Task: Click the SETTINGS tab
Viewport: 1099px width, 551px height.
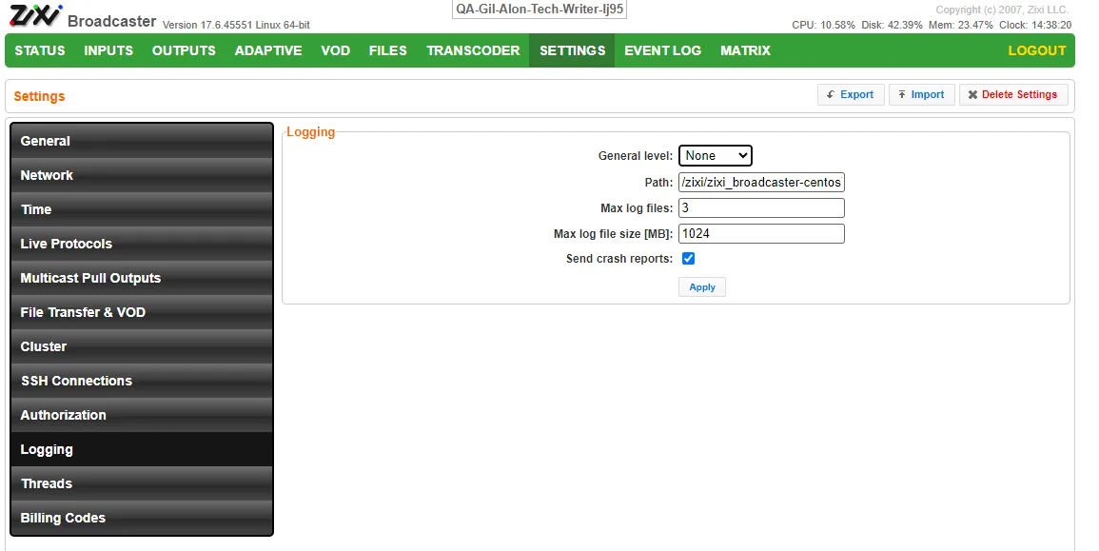Action: click(572, 50)
